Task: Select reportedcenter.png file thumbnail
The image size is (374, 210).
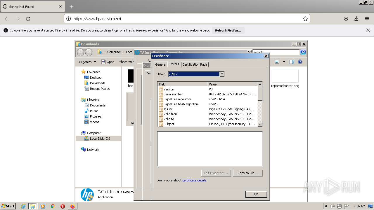Action: (x=285, y=78)
